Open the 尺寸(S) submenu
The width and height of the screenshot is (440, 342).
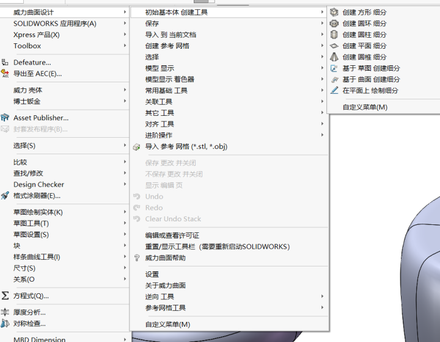click(64, 268)
